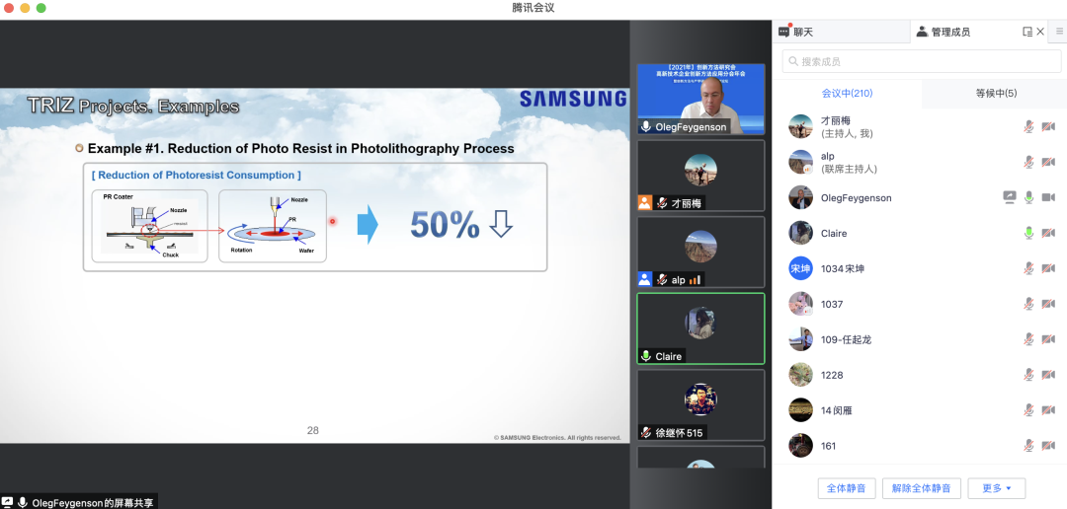This screenshot has height=509, width=1067.
Task: Click the 解除全体静音 unmute all button
Action: point(921,488)
